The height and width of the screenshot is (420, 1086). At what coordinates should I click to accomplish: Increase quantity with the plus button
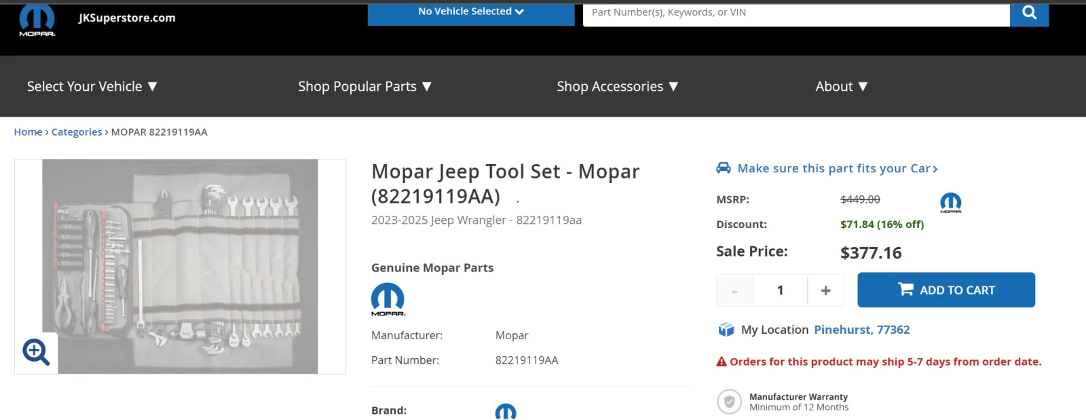point(825,290)
